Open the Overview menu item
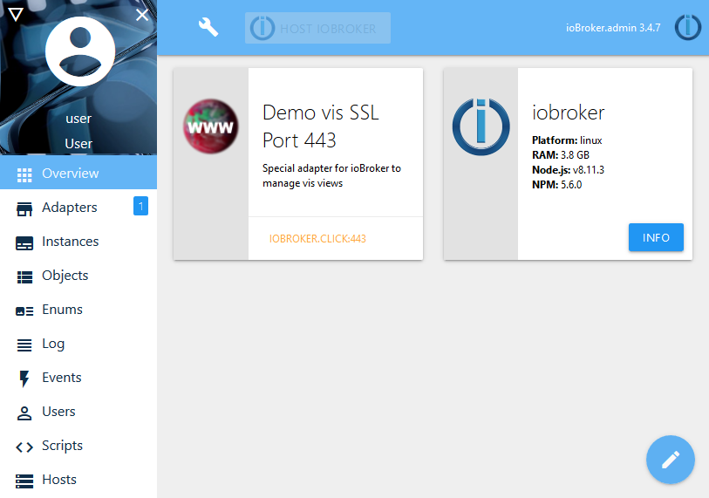Screen dimensions: 709x498 pos(78,173)
